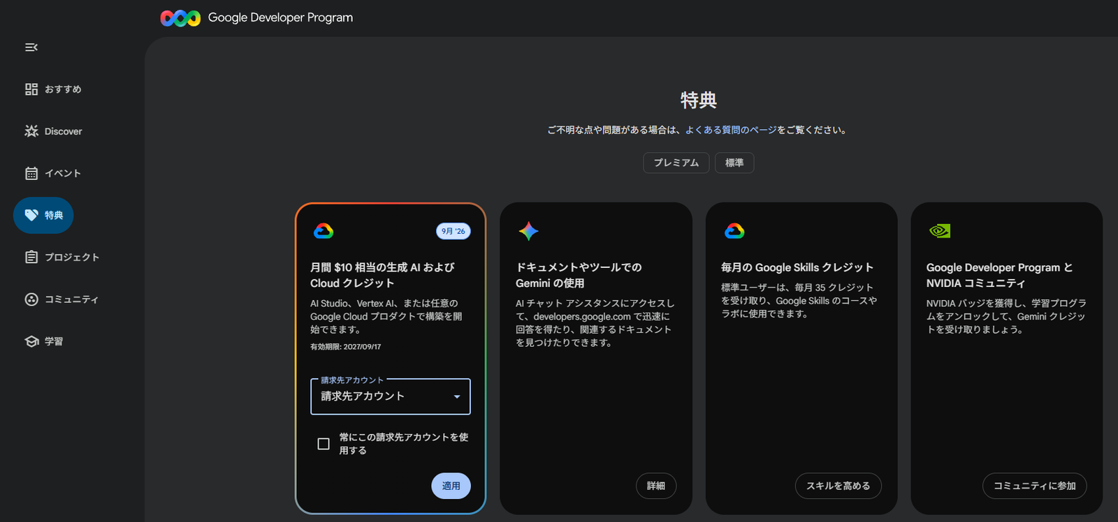This screenshot has height=522, width=1118.
Task: Select the プレミアム filter chip
Action: point(676,163)
